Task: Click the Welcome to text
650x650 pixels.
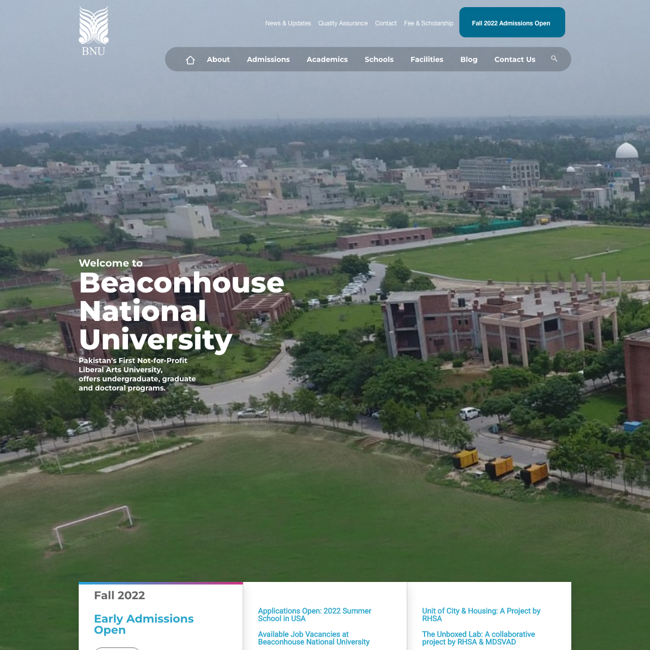Action: tap(111, 263)
